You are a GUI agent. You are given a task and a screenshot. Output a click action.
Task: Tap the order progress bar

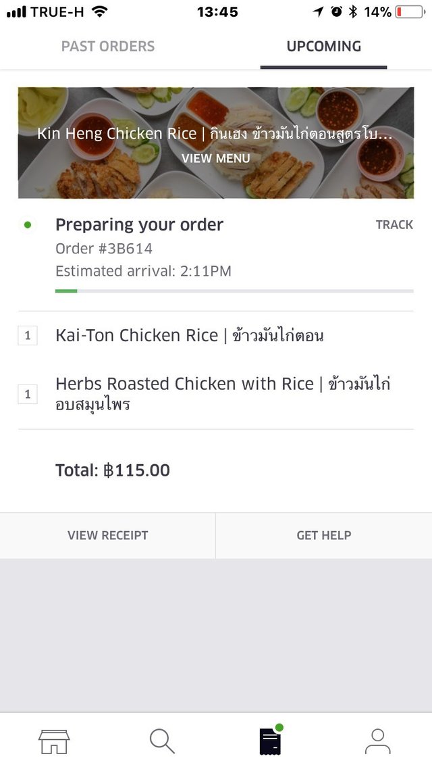tap(234, 291)
